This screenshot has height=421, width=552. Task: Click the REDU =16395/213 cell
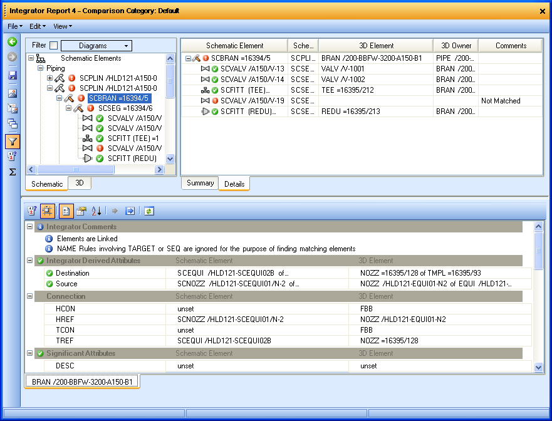[376, 112]
